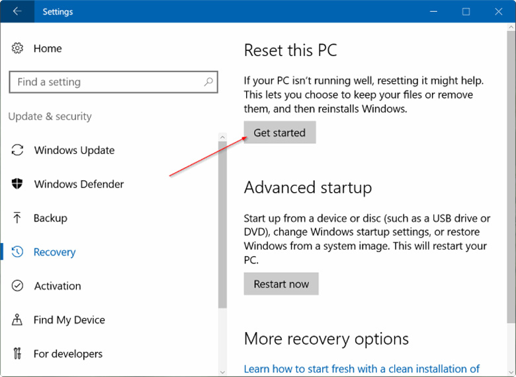Image resolution: width=516 pixels, height=377 pixels.
Task: Go to the Activation settings page
Action: [x=58, y=286]
